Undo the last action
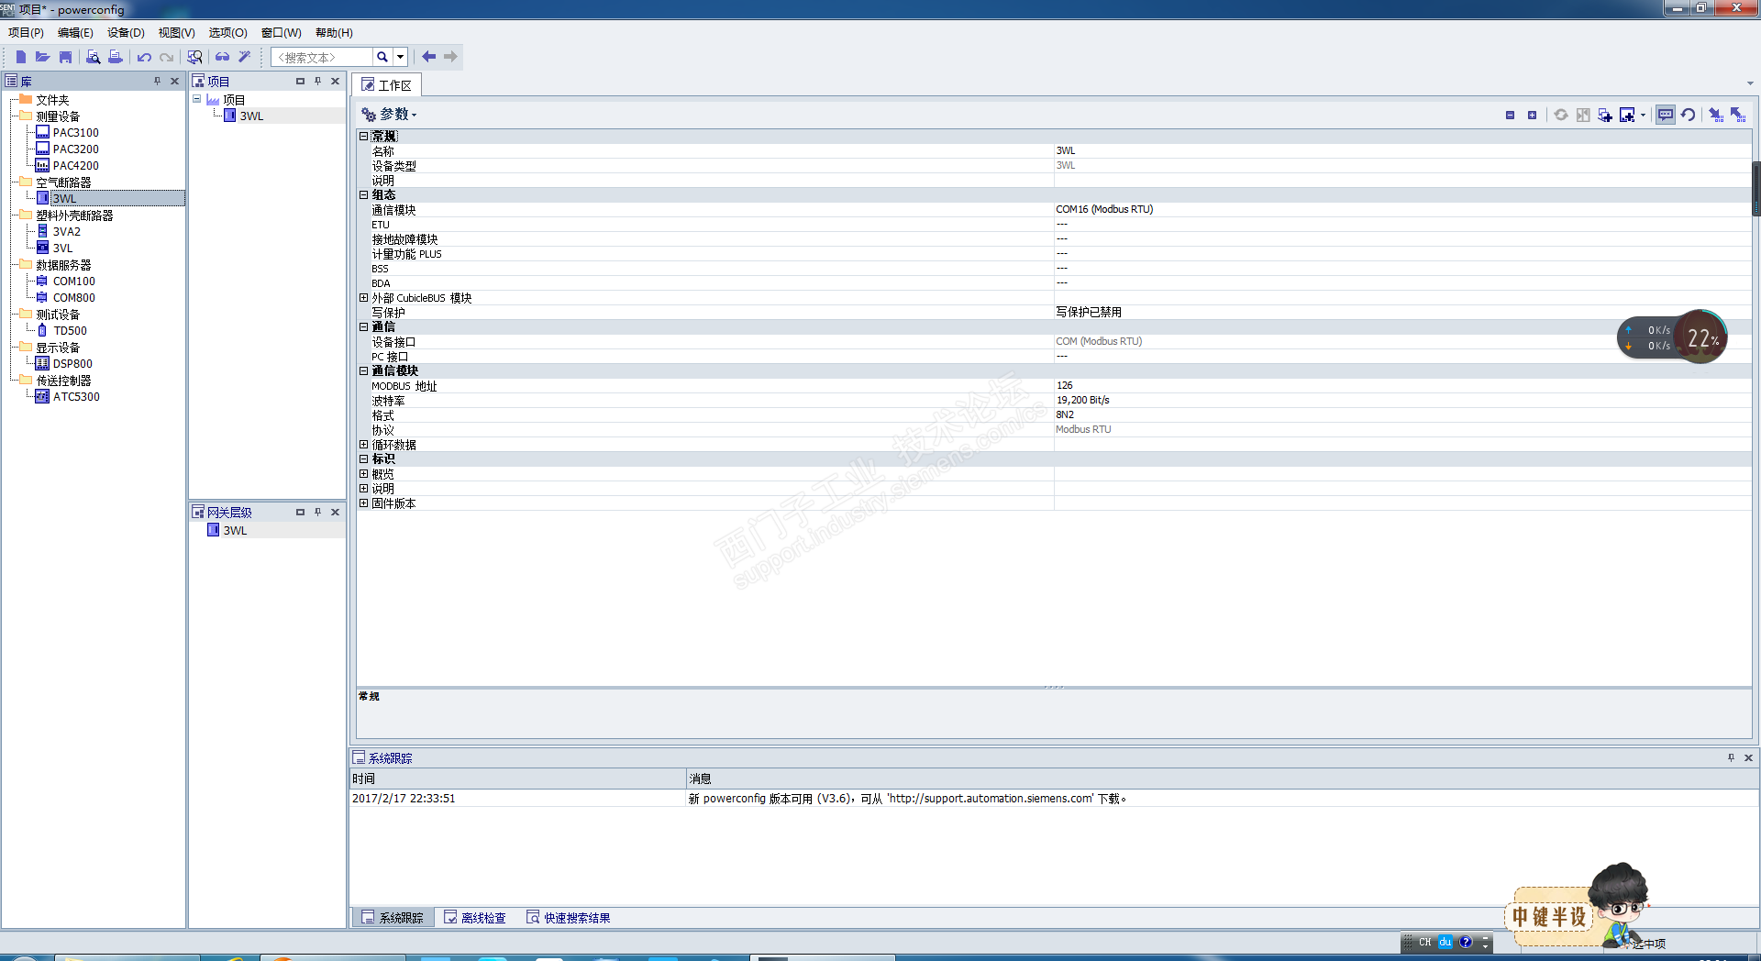1761x961 pixels. (x=144, y=57)
